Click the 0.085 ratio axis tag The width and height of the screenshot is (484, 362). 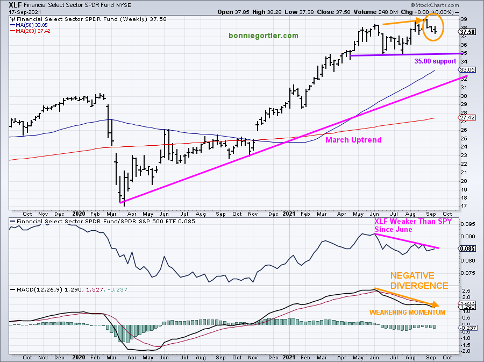pyautogui.click(x=467, y=249)
